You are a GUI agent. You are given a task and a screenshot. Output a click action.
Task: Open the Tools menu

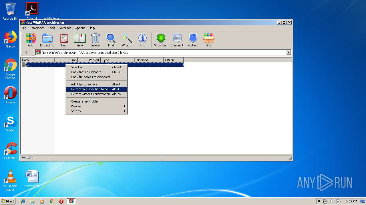click(x=51, y=28)
